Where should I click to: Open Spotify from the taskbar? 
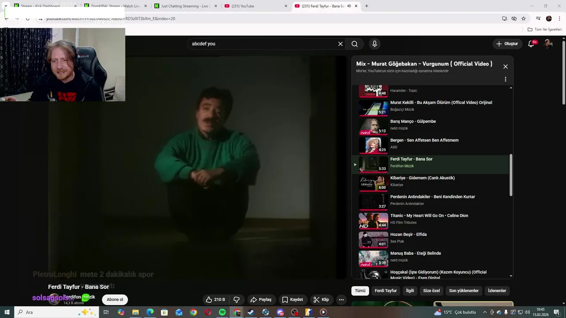222,312
